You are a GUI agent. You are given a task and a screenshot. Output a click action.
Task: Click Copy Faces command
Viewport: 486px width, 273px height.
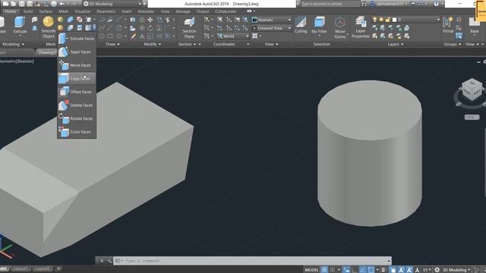tap(77, 79)
